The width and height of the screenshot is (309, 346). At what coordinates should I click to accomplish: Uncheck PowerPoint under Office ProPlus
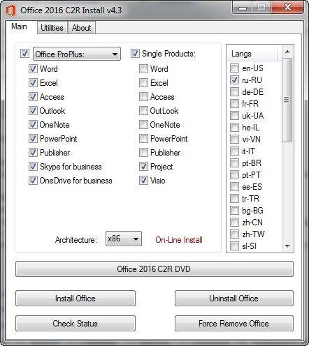pyautogui.click(x=33, y=138)
